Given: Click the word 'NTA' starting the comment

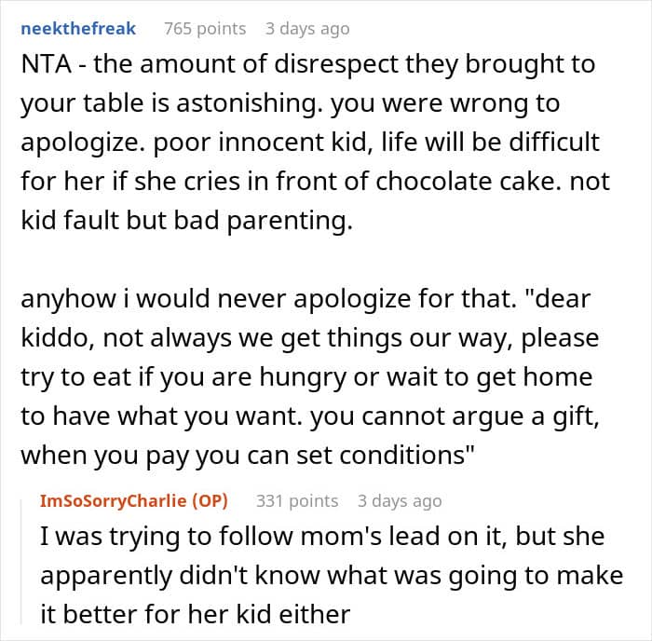Looking at the screenshot, I should tap(43, 65).
